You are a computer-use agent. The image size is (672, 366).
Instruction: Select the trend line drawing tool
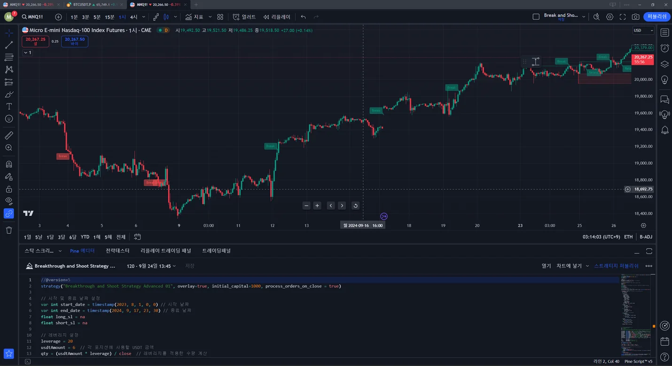(9, 45)
